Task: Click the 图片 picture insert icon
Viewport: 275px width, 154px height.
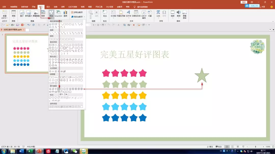Action: coord(22,13)
